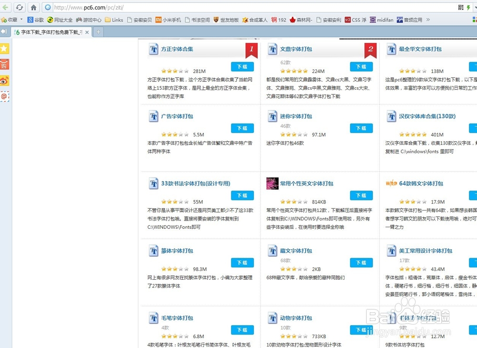This screenshot has height=348, width=477.
Task: Click the green lightning speed-mode icon
Action: [469, 7]
